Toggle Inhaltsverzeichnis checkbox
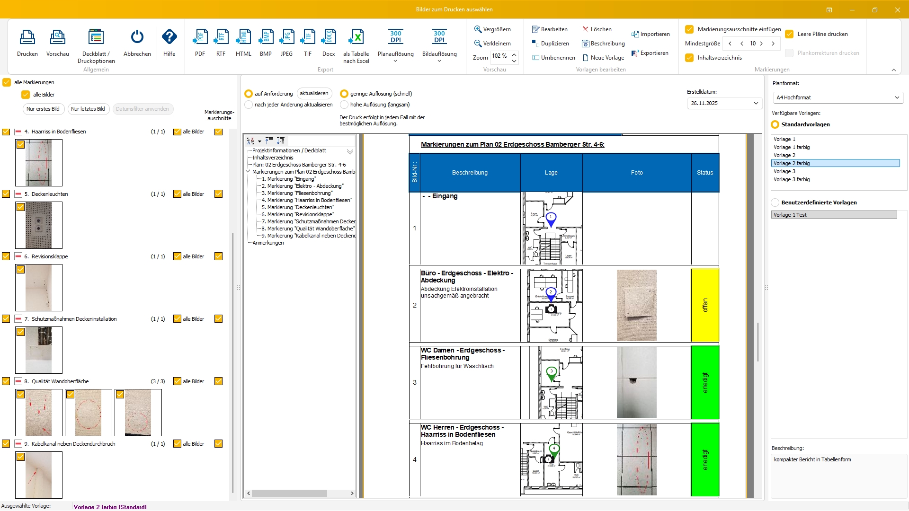Viewport: 909px width, 511px height. pos(689,58)
